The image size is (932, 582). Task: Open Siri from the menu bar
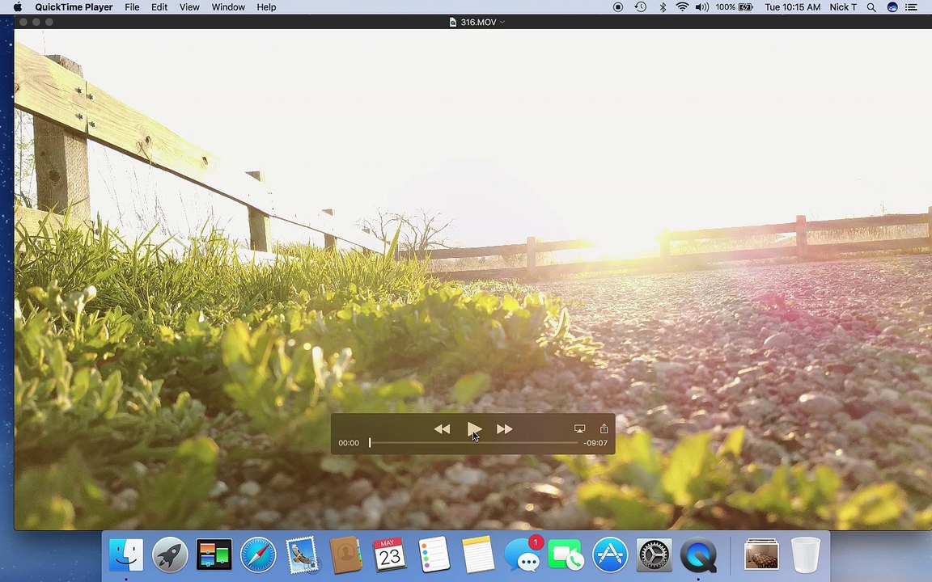click(892, 7)
